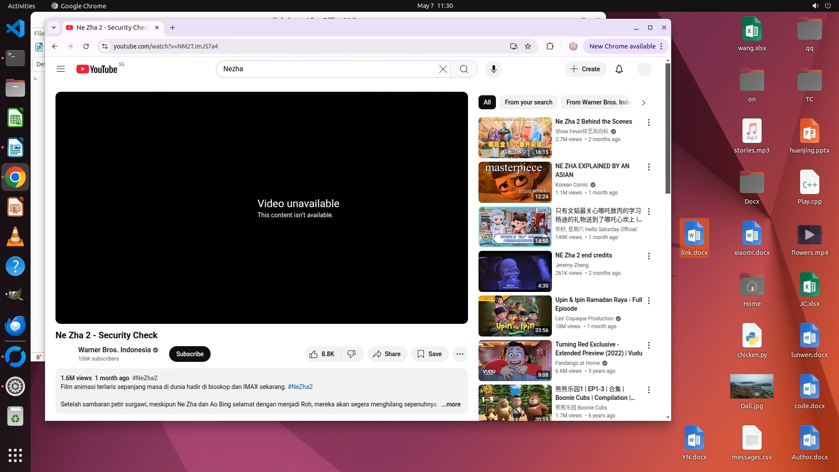Image resolution: width=839 pixels, height=472 pixels.
Task: Dislike the video with thumbs down
Action: [351, 354]
